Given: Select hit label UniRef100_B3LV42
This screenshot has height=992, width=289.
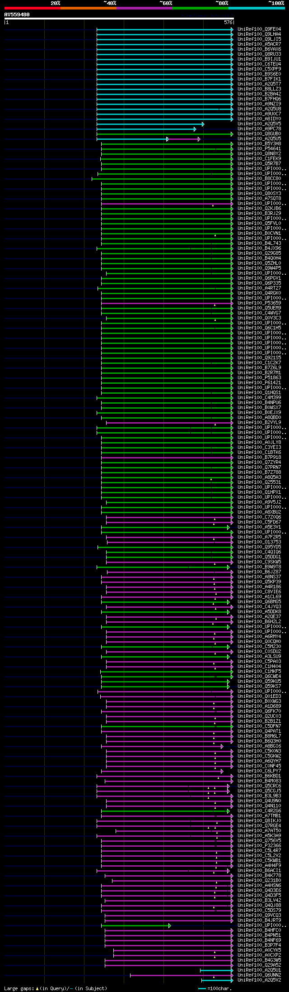Looking at the screenshot, I should click(259, 901).
